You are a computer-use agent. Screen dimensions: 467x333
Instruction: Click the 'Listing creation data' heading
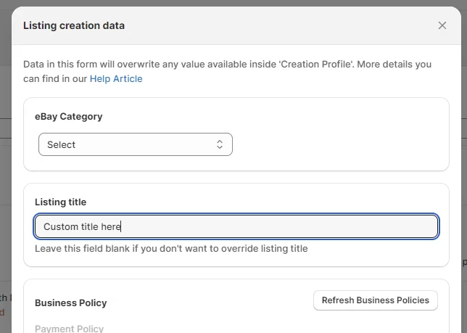pos(74,25)
